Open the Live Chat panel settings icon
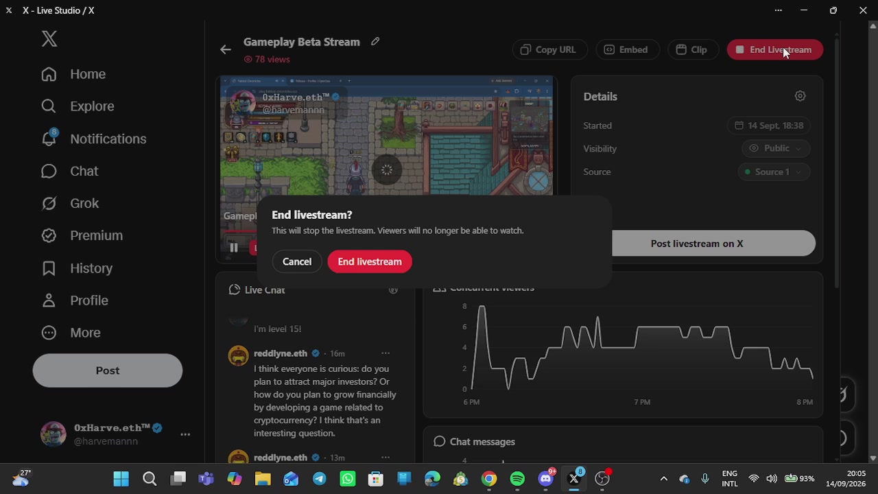This screenshot has height=494, width=878. point(393,290)
